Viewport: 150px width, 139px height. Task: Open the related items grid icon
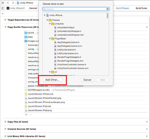click(x=2, y=3)
